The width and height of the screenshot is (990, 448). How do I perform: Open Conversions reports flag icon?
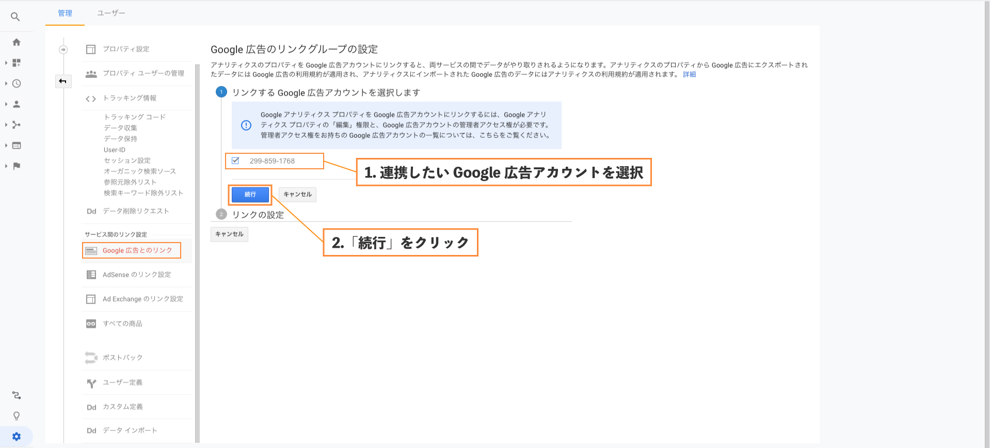click(17, 166)
